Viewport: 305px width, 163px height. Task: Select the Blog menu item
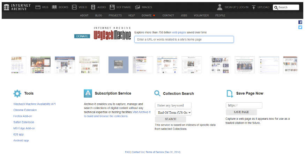(x=98, y=15)
